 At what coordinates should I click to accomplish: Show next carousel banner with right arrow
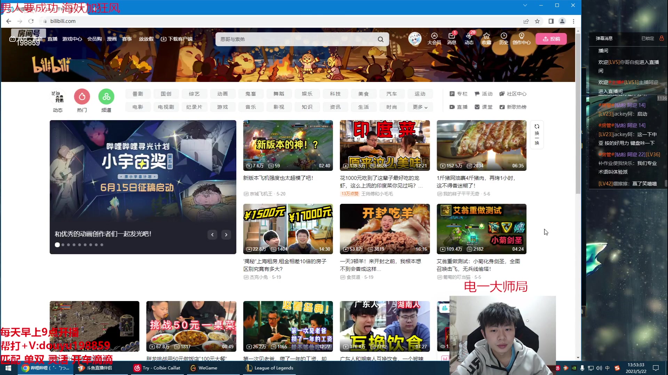tap(226, 235)
